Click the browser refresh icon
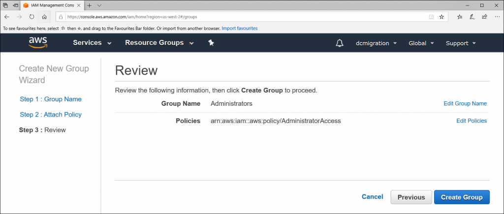Screen dimensions: 504x214 tap(32, 16)
